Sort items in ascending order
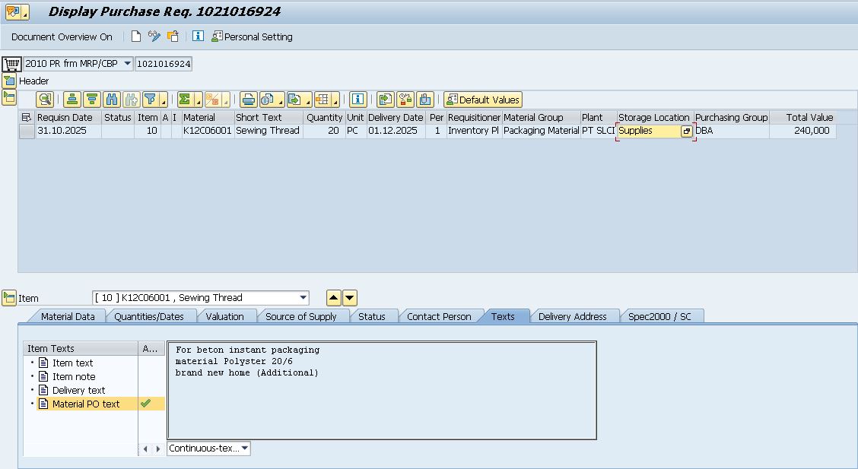This screenshot has width=858, height=469. coord(71,100)
